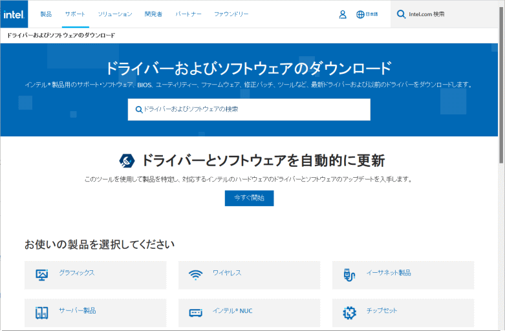Viewport: 505px width, 331px height.
Task: Open the 日本語 language selector
Action: tap(371, 14)
